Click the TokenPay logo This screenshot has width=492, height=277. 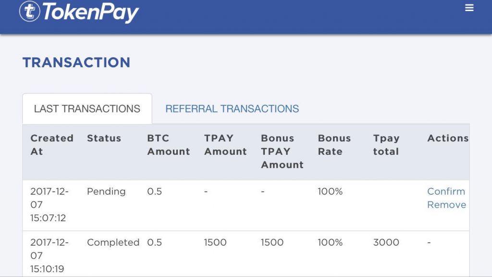pos(79,12)
